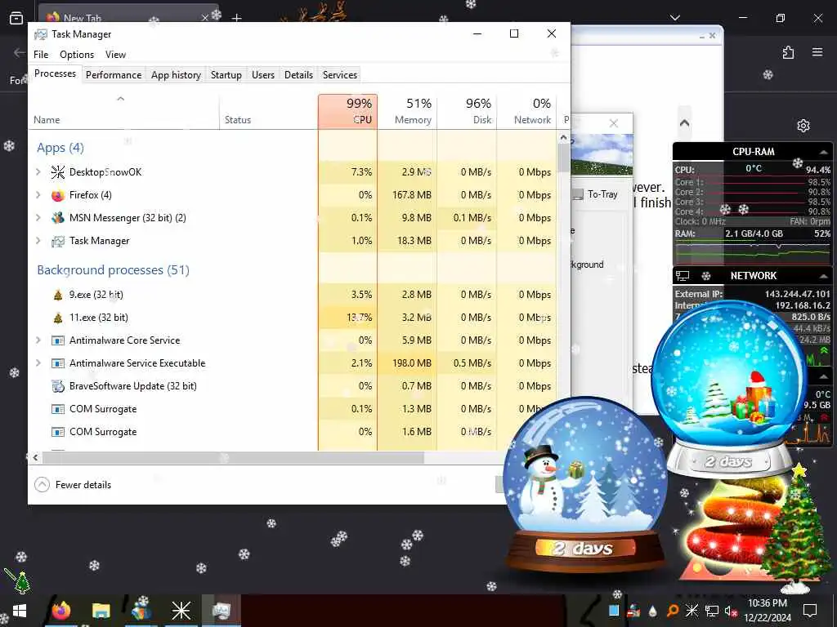The width and height of the screenshot is (837, 627).
Task: Expand Antimalware Service Executable row
Action: 38,363
